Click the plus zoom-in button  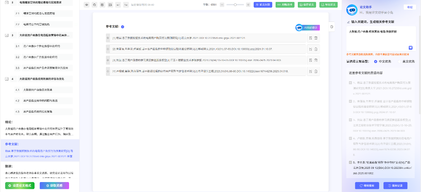pyautogui.click(x=248, y=5)
